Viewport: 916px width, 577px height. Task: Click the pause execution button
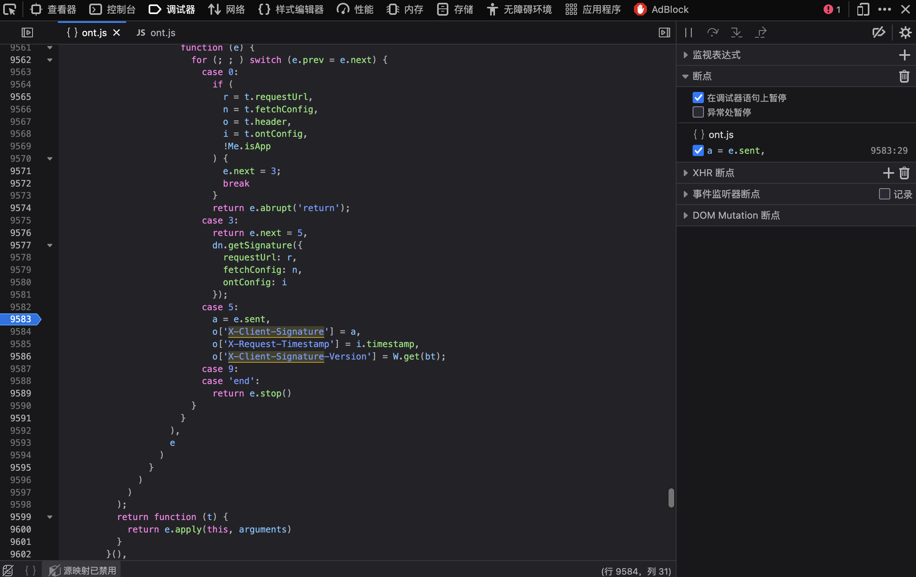689,33
